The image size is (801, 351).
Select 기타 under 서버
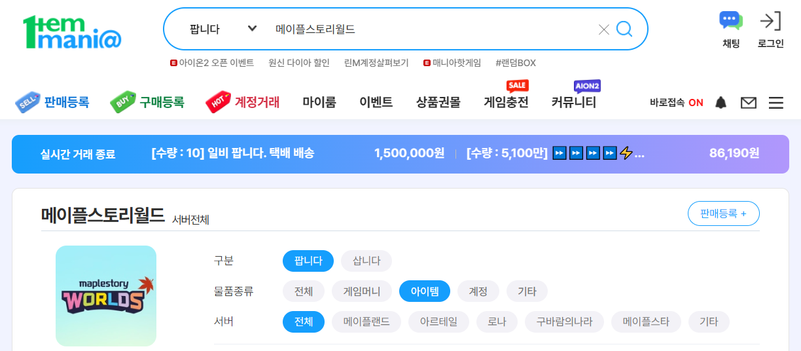(x=709, y=322)
